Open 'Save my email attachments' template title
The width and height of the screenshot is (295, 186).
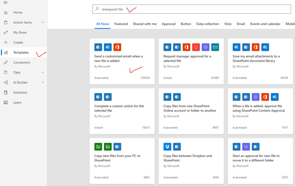[x=256, y=58]
